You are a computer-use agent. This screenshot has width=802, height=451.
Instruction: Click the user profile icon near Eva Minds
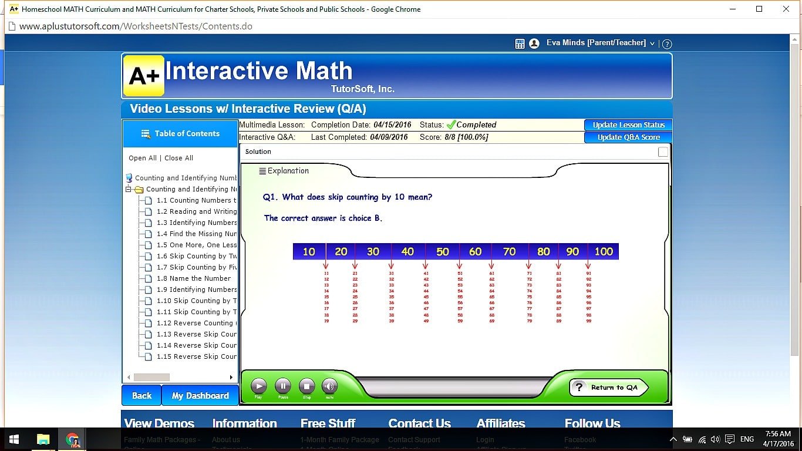(x=534, y=43)
